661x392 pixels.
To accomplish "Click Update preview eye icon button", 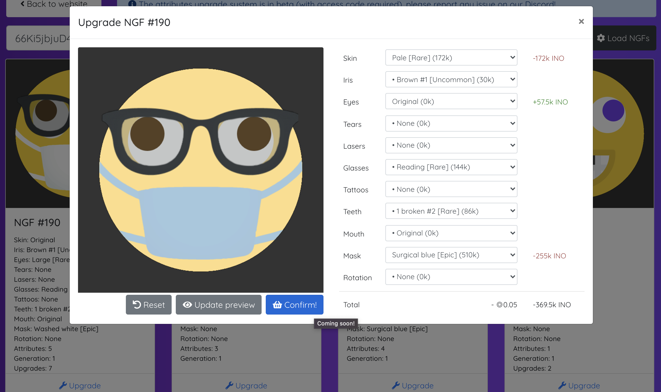I will tap(218, 305).
